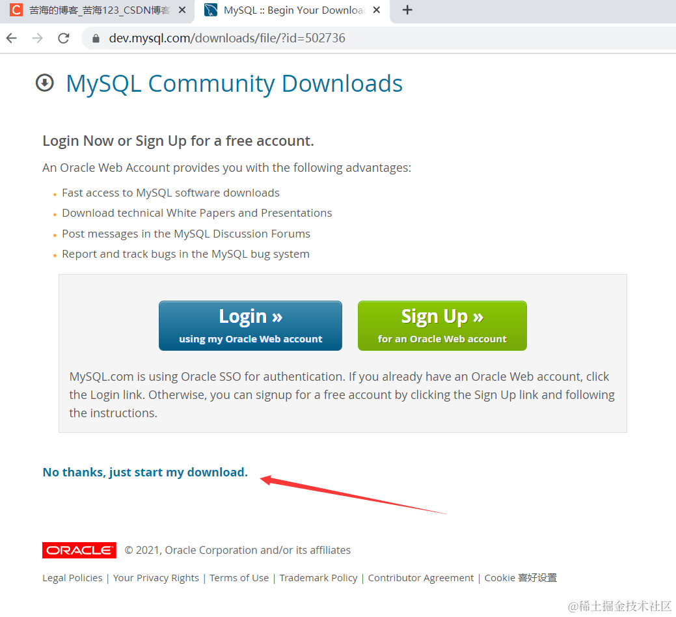The height and width of the screenshot is (617, 676).
Task: Open the Legal Policies link
Action: (72, 578)
